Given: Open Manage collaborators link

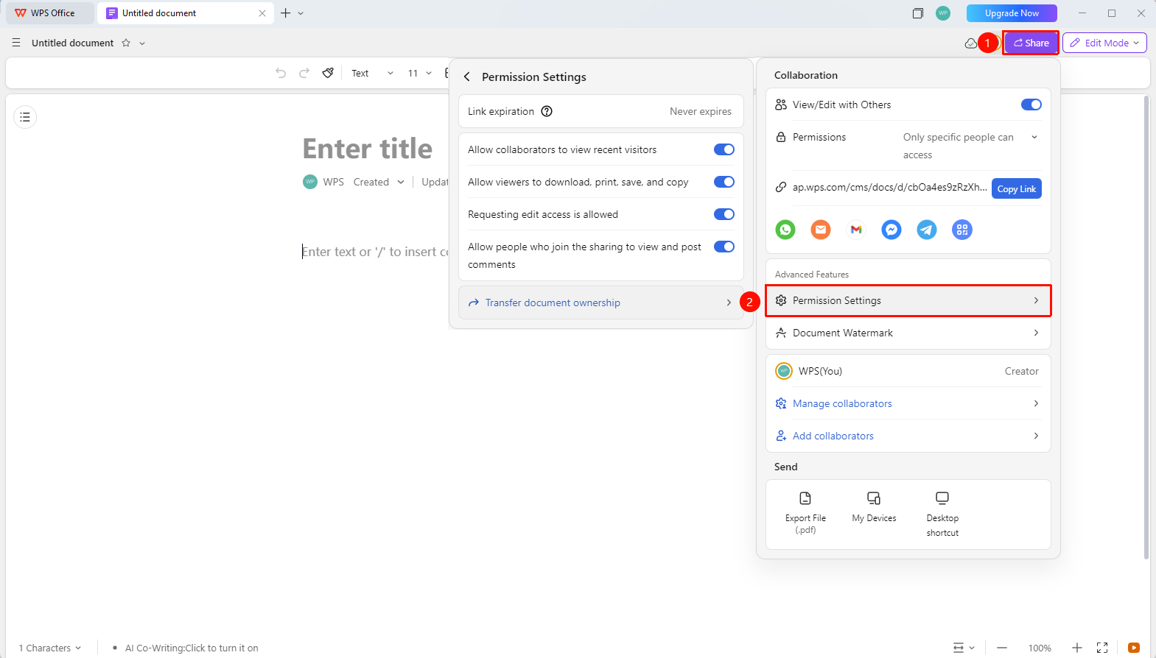Looking at the screenshot, I should [842, 403].
